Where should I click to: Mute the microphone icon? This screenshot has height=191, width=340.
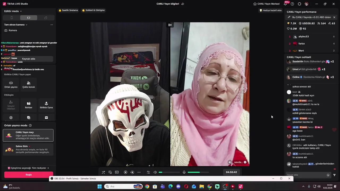pos(184,172)
